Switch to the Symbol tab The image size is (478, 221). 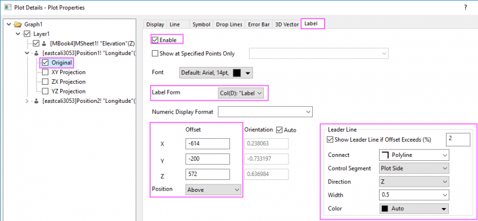tap(201, 25)
